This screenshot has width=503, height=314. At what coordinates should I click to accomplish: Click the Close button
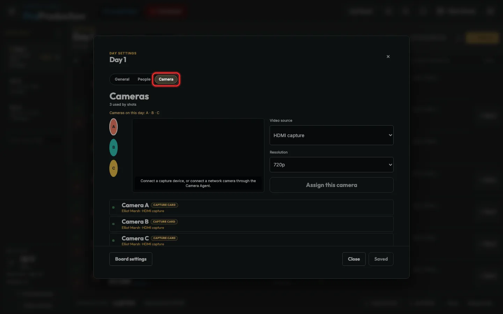[354, 259]
